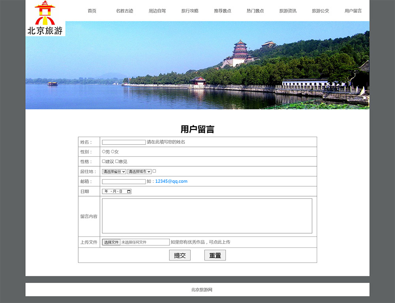
Task: Open the calendar picker icon in date field
Action: click(129, 191)
